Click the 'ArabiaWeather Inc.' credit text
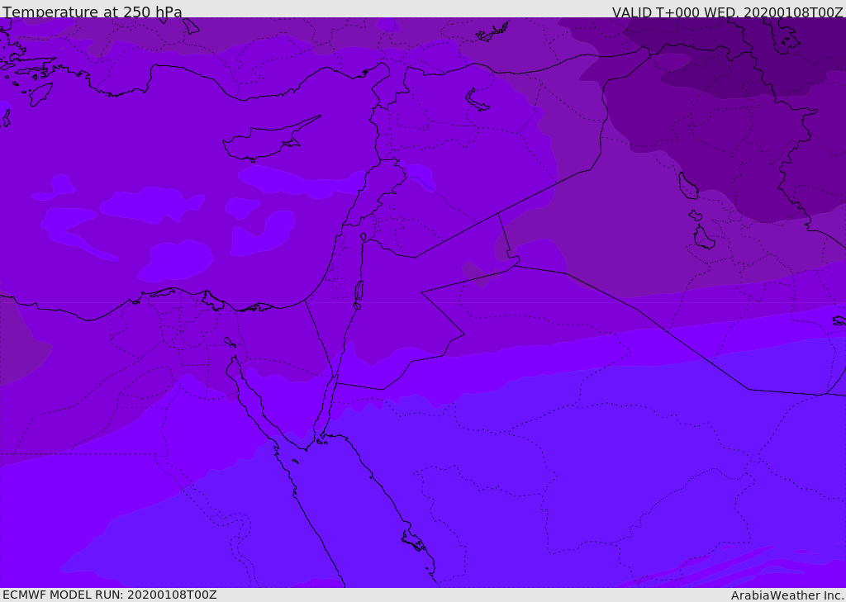 (x=788, y=595)
